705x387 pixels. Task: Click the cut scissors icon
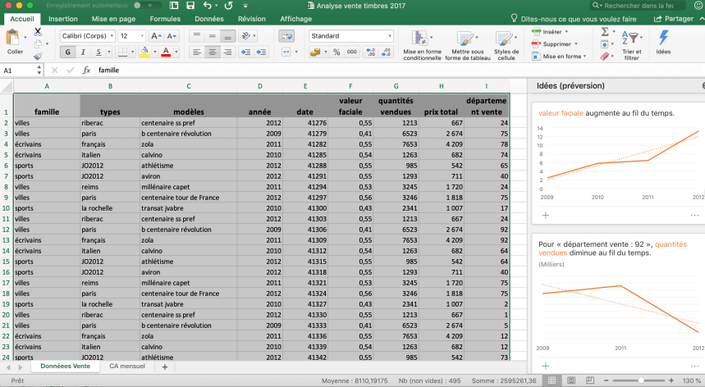coord(38,31)
